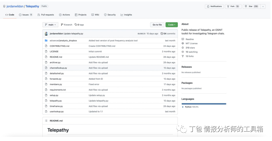Click file icon beside telepathy.py

click(46, 101)
